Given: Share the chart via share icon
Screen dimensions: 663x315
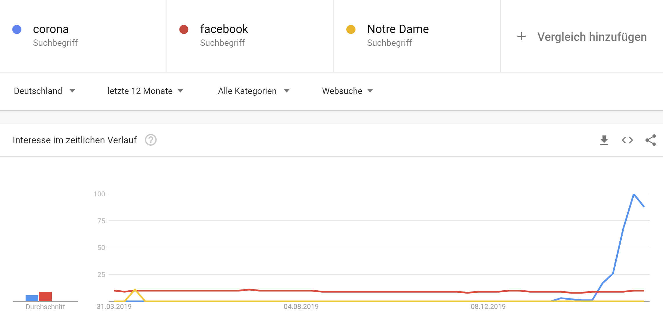Looking at the screenshot, I should [651, 140].
